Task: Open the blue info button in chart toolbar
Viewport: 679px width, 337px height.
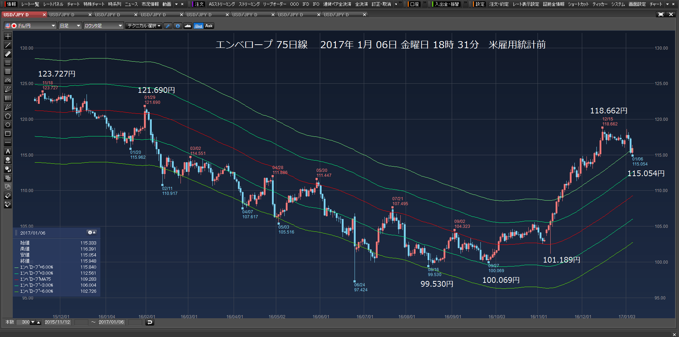Action: point(178,26)
